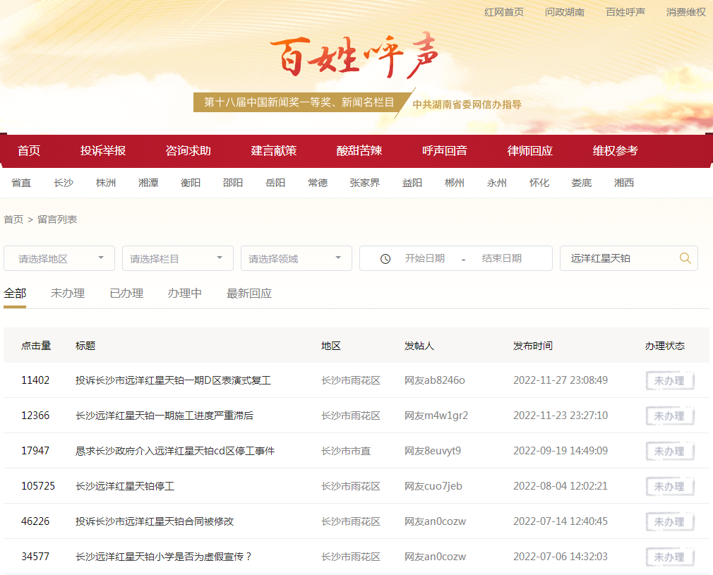The image size is (713, 575).
Task: Open the 消费维权 link
Action: pyautogui.click(x=685, y=12)
